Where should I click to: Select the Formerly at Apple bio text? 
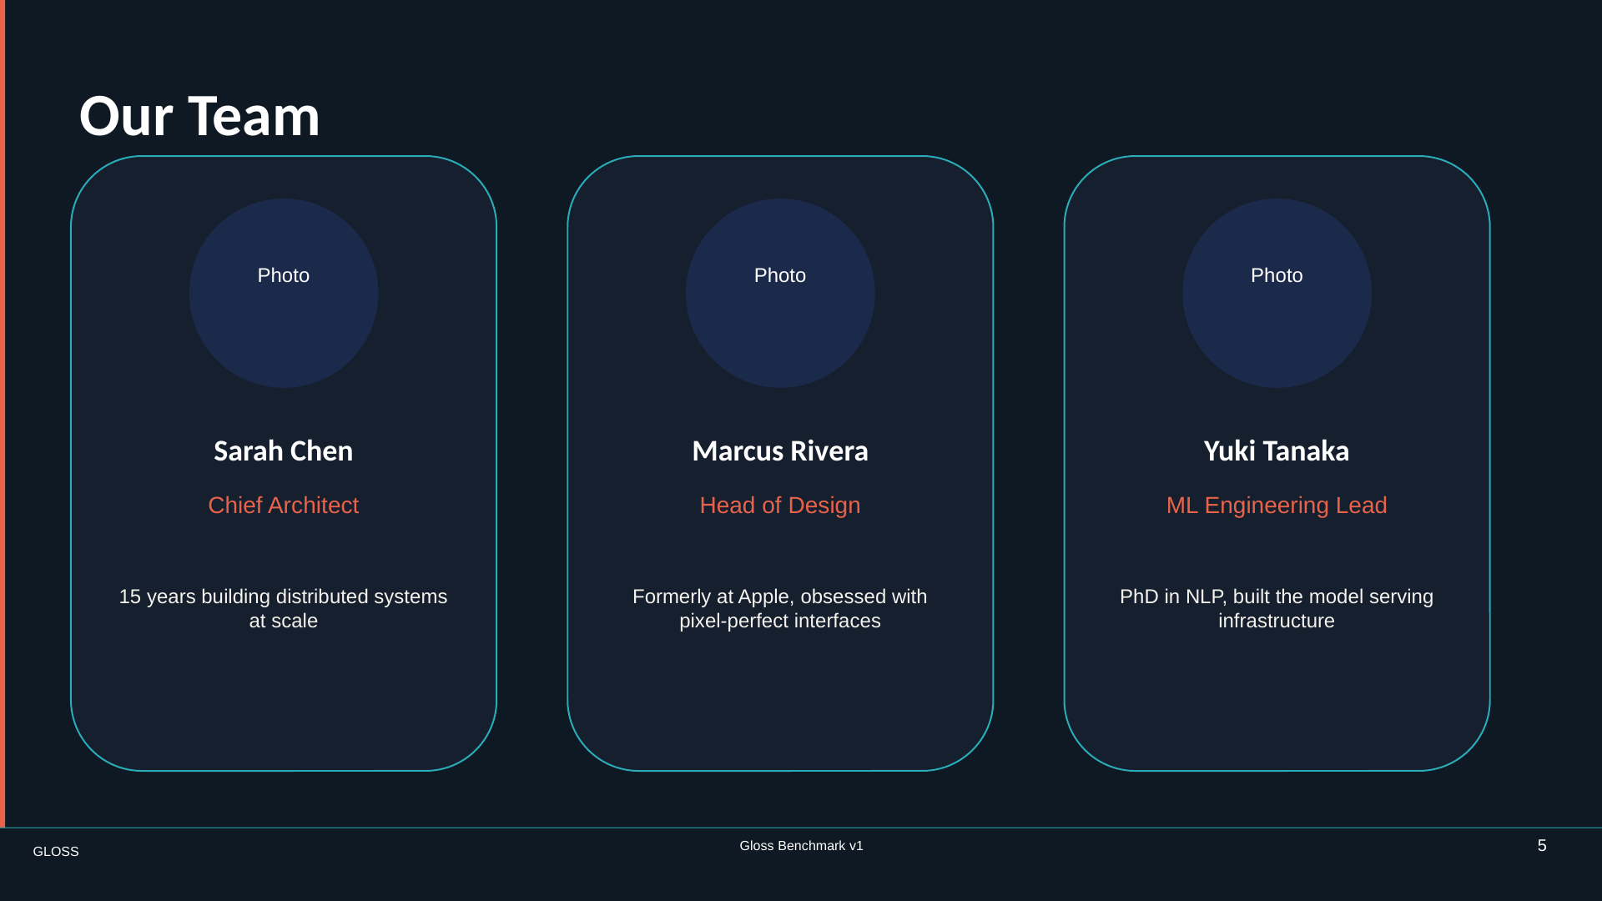pyautogui.click(x=780, y=609)
